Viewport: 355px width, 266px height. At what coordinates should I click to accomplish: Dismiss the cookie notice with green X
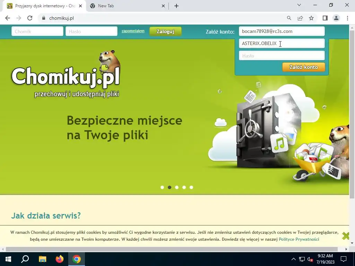[346, 236]
